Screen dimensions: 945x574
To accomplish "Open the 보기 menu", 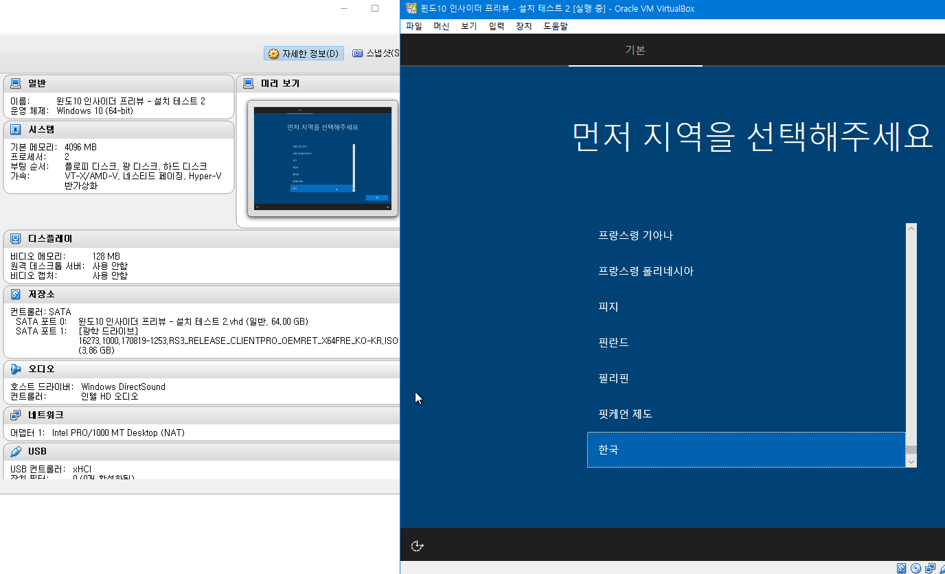I will tap(469, 26).
